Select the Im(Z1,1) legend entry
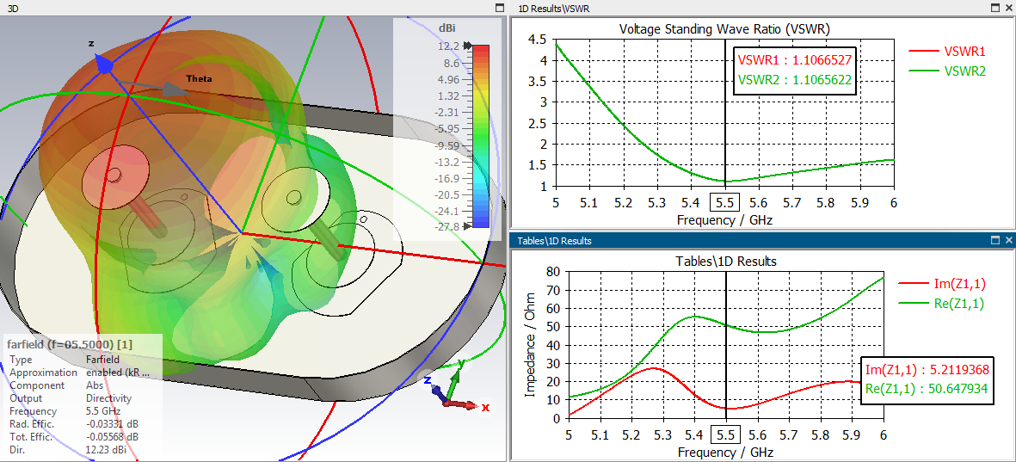Viewport: 1016px width, 462px height. pyautogui.click(x=941, y=282)
